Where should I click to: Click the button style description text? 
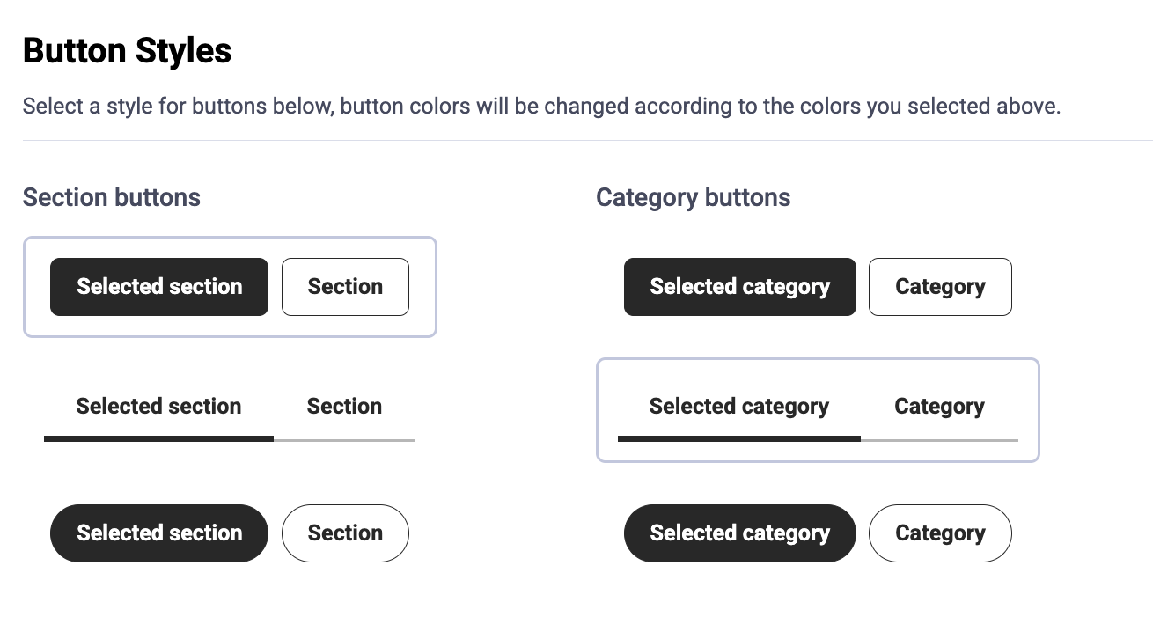coord(541,107)
